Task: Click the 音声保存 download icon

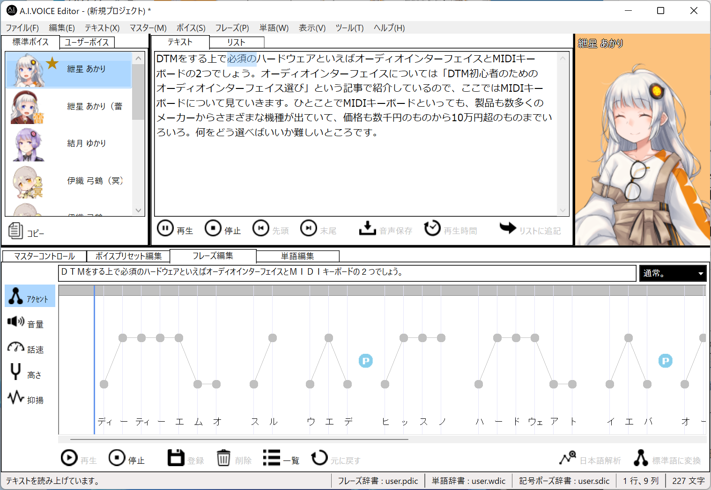Action: (x=367, y=228)
